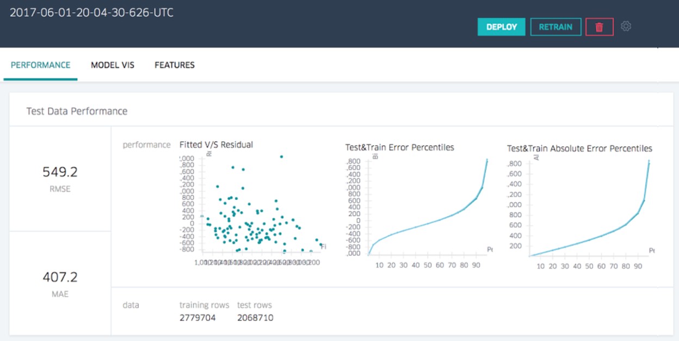Switch to the PERFORMANCE tab
This screenshot has width=679, height=341.
point(41,65)
